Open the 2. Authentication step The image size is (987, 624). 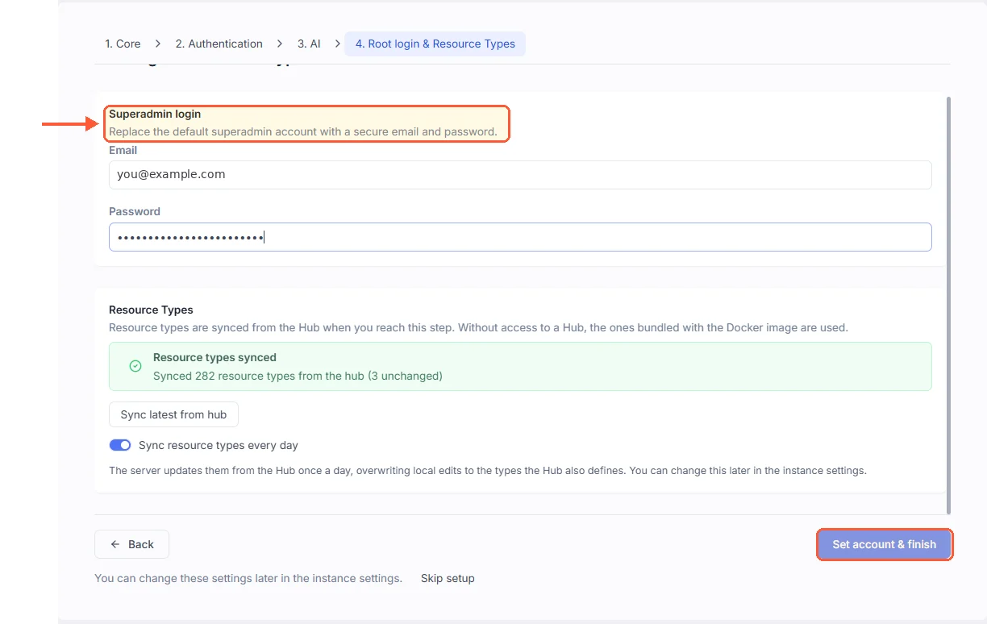point(219,44)
